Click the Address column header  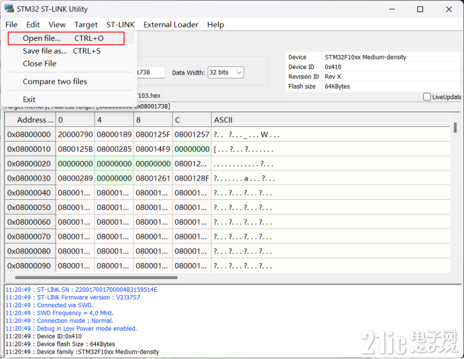tap(30, 120)
